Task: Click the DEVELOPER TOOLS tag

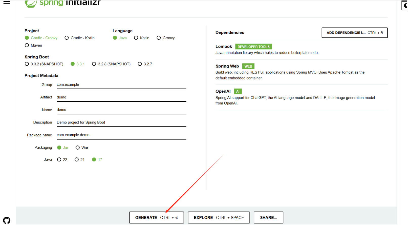Action: coord(253,47)
